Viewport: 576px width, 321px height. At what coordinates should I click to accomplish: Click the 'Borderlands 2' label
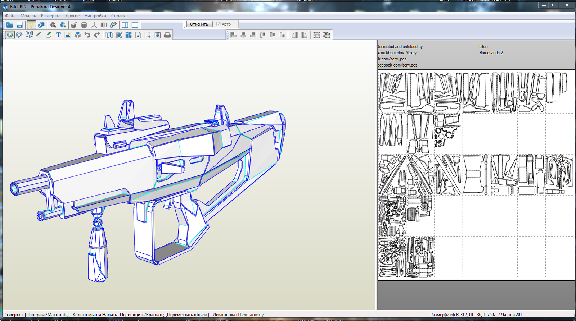click(491, 53)
